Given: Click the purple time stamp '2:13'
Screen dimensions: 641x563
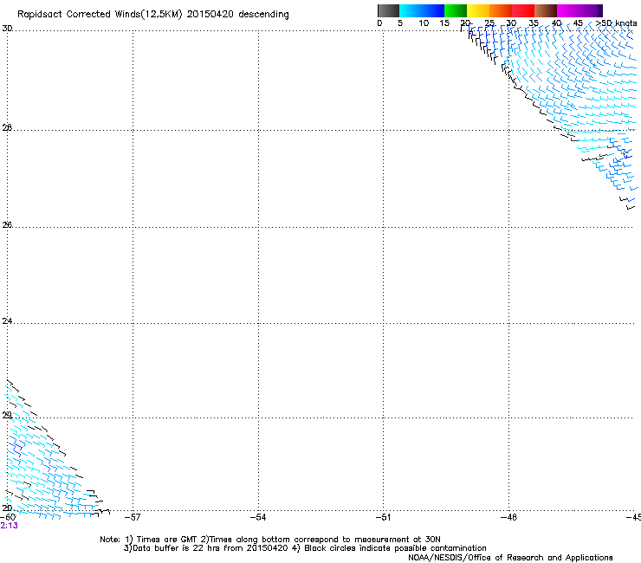Looking at the screenshot, I should pos(9,526).
